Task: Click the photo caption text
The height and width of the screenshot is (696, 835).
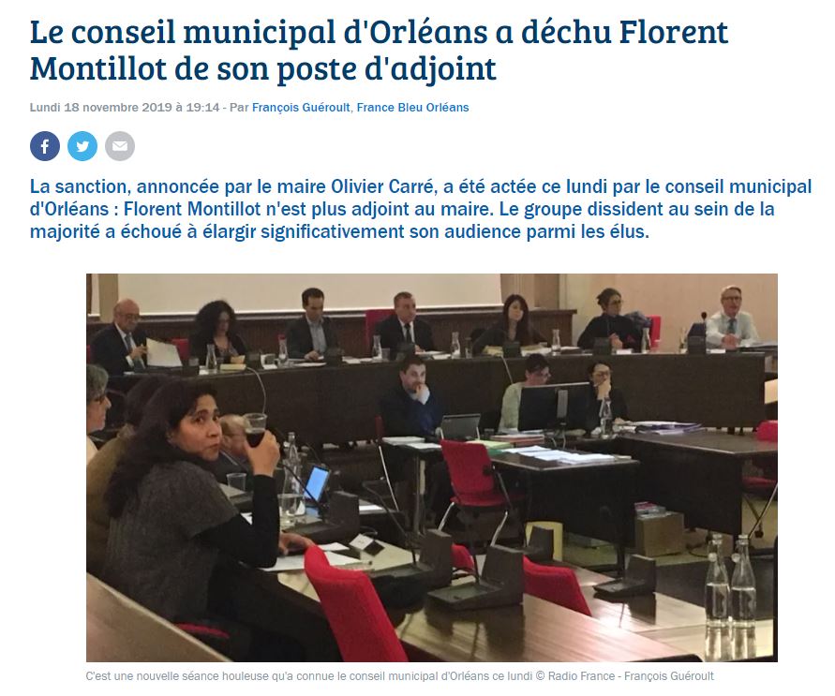Action: click(x=399, y=676)
